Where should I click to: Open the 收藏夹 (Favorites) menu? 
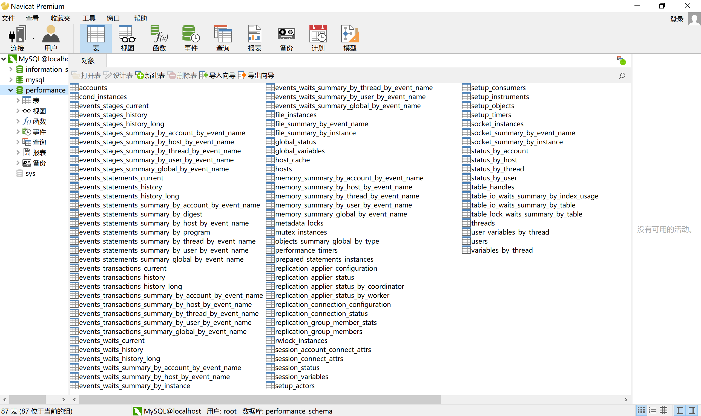[60, 19]
